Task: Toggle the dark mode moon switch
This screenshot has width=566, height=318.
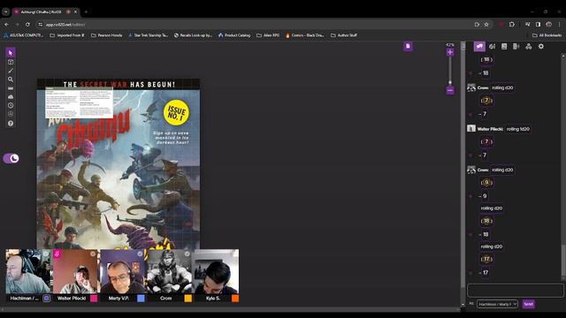Action: click(11, 158)
